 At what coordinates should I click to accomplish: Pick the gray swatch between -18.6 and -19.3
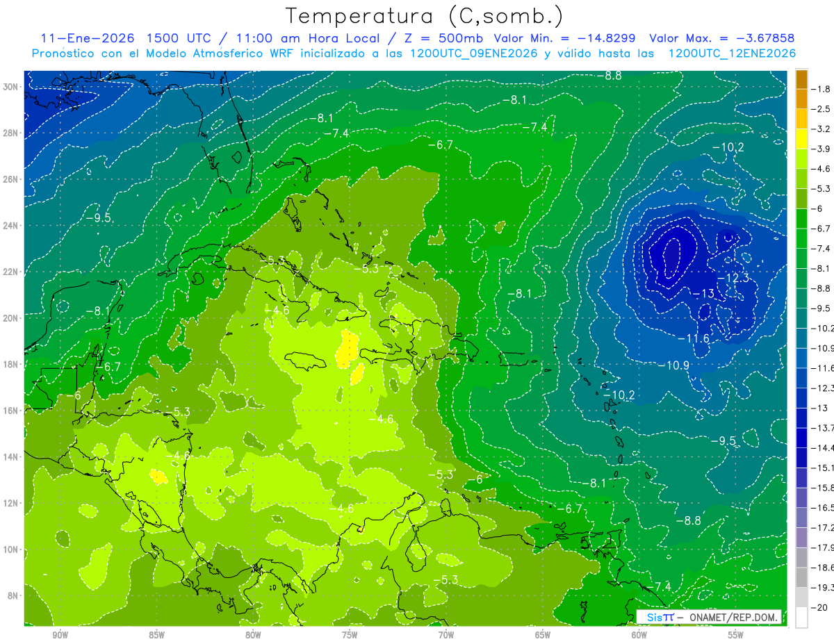click(x=801, y=577)
